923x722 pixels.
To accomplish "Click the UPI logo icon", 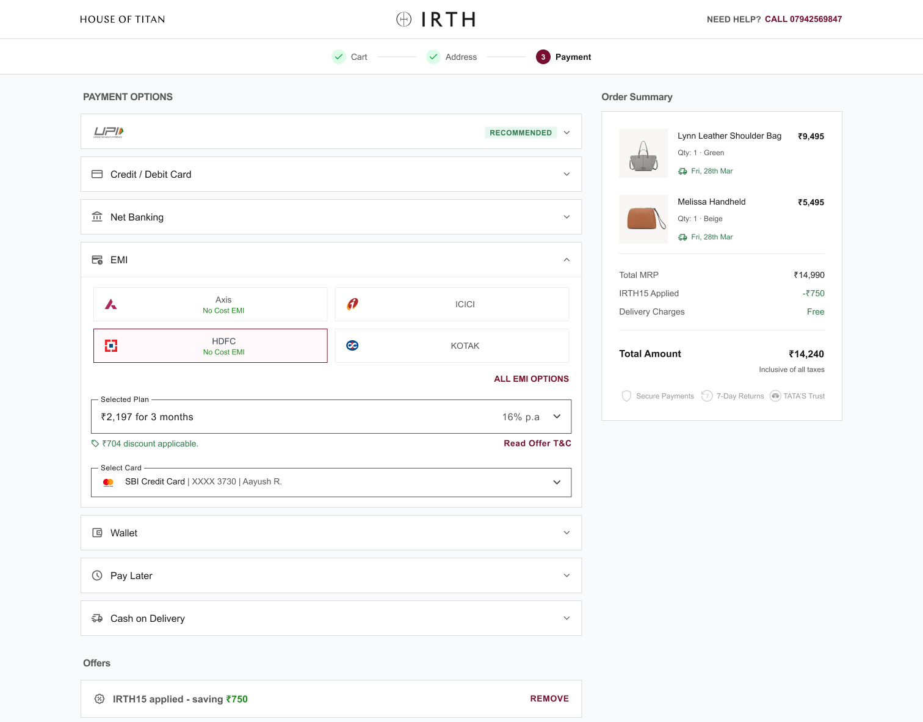I will (109, 132).
